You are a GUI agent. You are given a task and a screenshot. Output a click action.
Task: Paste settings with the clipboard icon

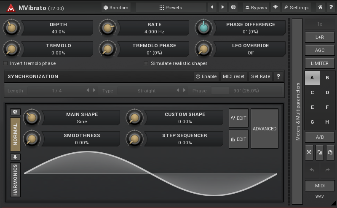[x=330, y=152]
